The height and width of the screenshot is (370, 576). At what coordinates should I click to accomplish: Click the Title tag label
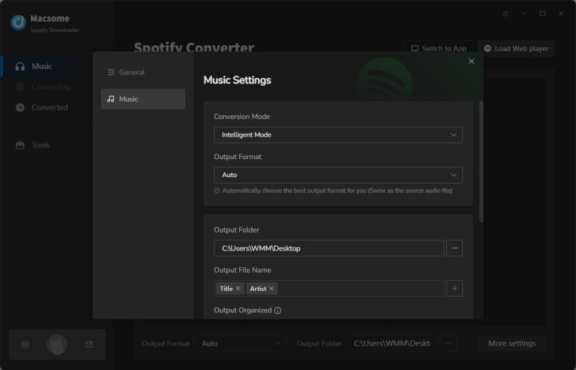(226, 289)
